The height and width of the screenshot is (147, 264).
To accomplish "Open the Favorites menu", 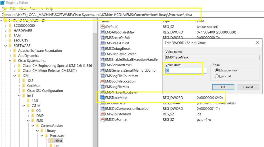I will click(36, 9).
